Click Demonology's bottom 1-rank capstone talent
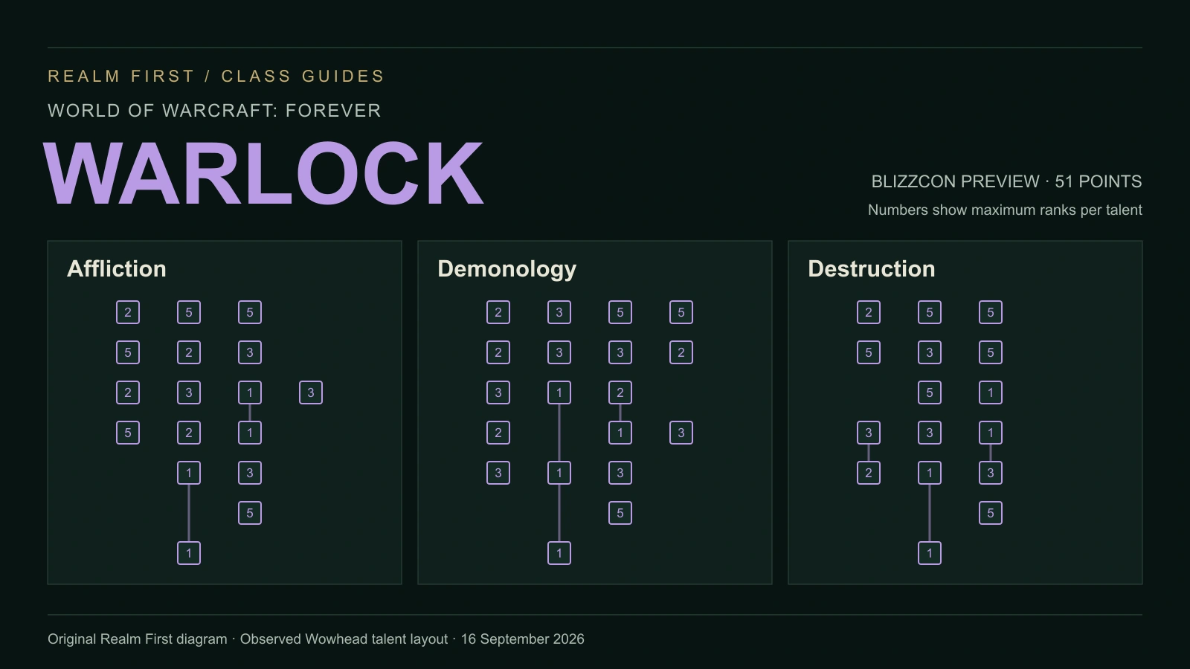This screenshot has height=669, width=1190. (559, 553)
